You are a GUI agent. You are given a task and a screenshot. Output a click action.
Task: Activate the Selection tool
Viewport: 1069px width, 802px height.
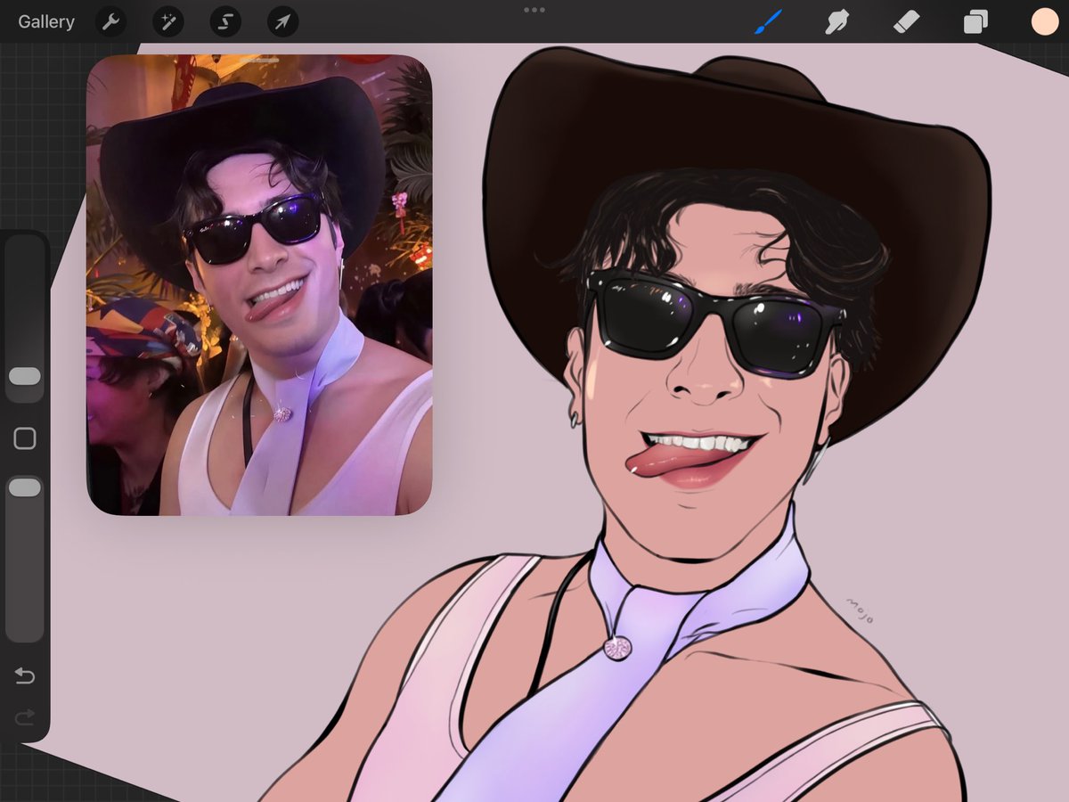(224, 21)
